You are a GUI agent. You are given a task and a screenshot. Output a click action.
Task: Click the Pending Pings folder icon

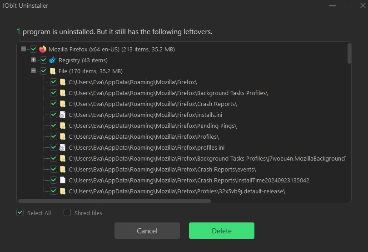coord(62,126)
